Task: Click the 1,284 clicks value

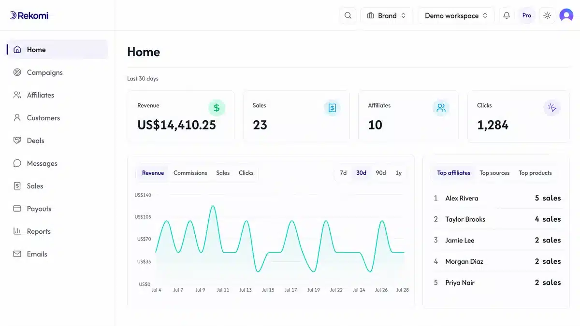Action: click(x=493, y=125)
